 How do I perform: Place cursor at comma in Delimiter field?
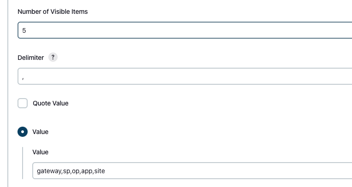pyautogui.click(x=23, y=78)
